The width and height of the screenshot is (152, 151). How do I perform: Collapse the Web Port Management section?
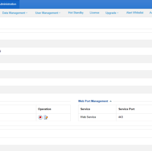tap(111, 101)
